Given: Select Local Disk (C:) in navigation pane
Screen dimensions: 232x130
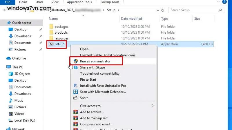Looking at the screenshot, I should pyautogui.click(x=25, y=120).
